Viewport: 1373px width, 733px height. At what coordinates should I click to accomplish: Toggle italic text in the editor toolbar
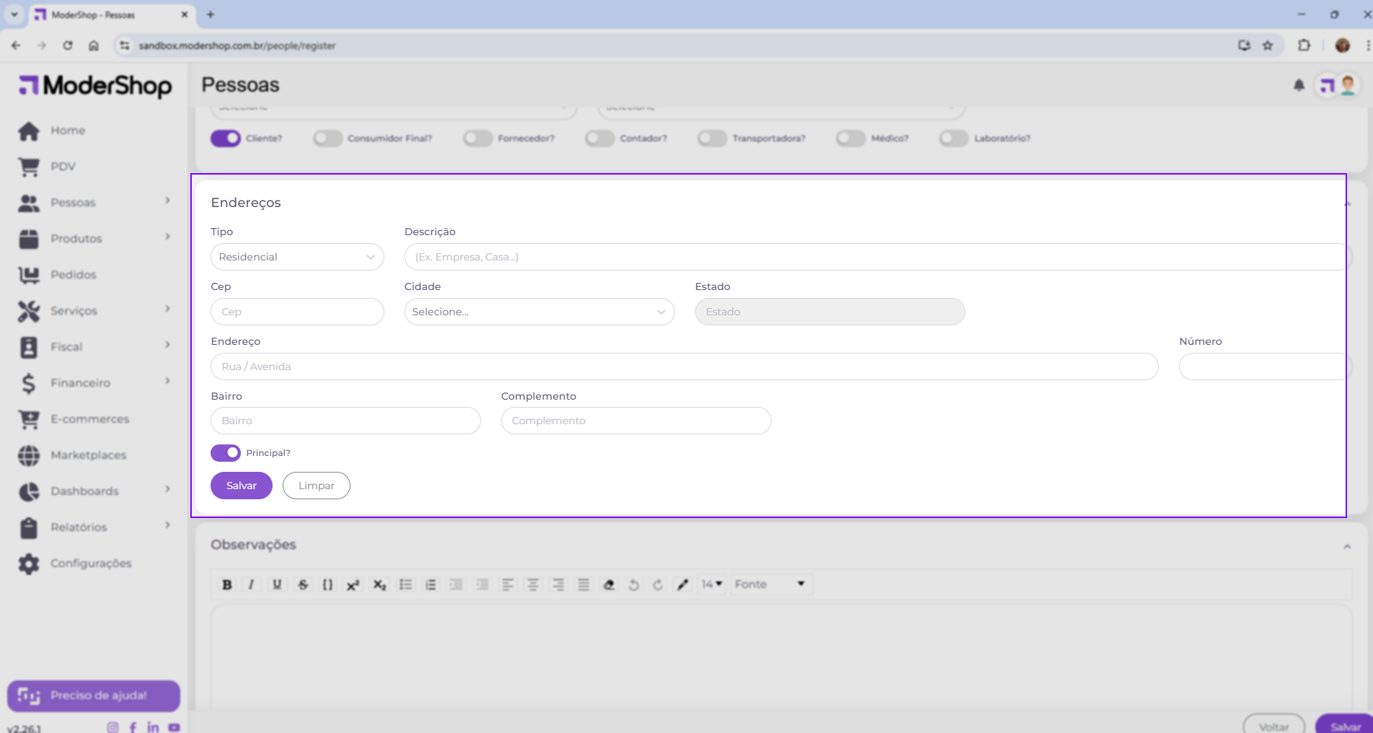pos(251,584)
